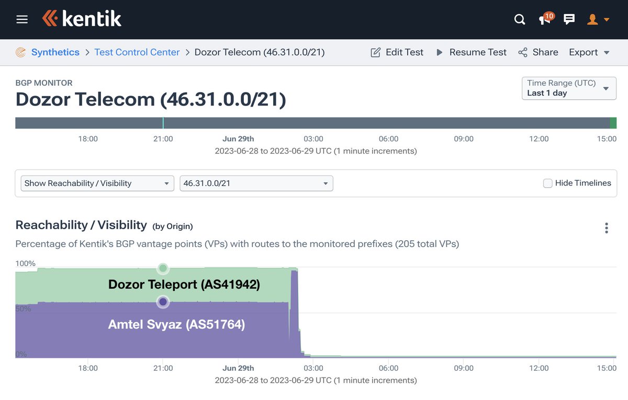Click the Synthetics spiral icon

pyautogui.click(x=21, y=52)
